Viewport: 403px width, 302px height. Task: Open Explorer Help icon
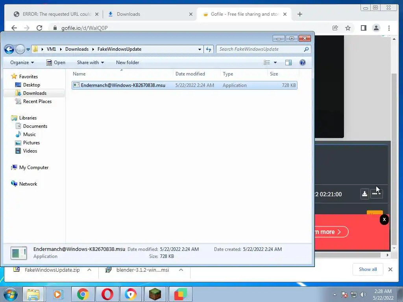303,63
